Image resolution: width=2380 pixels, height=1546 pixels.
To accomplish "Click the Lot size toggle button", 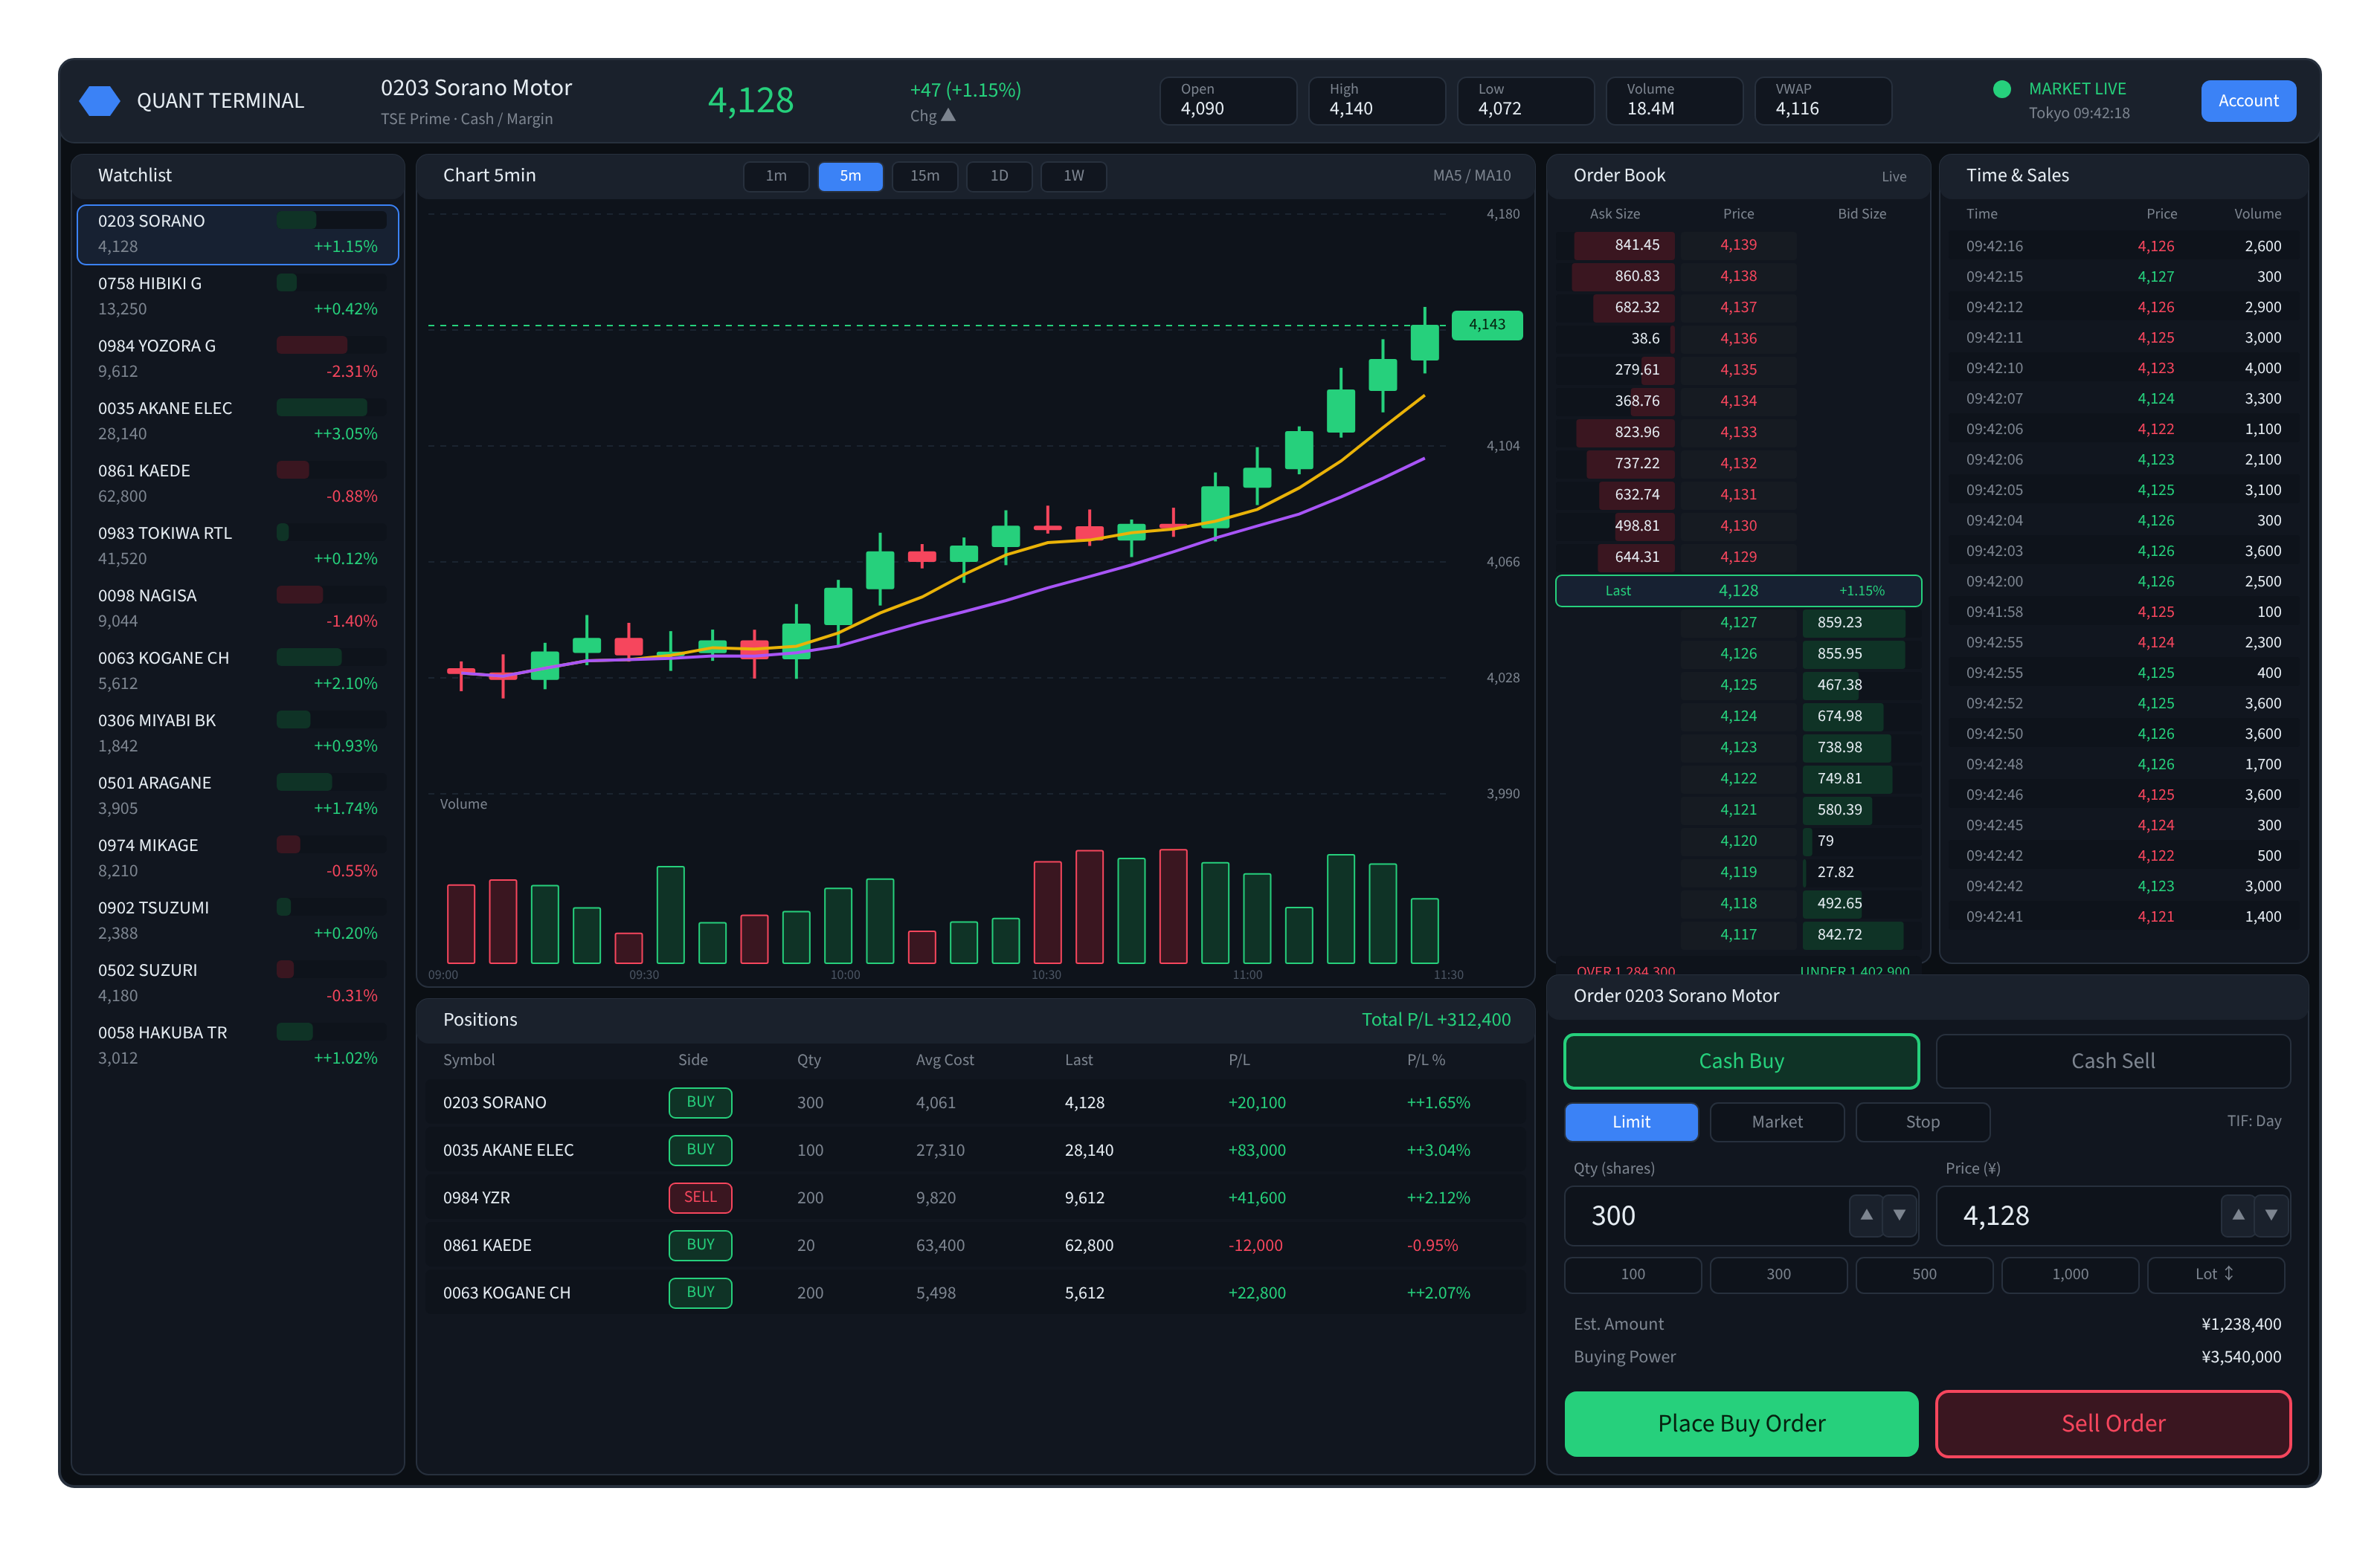I will pos(2215,1274).
